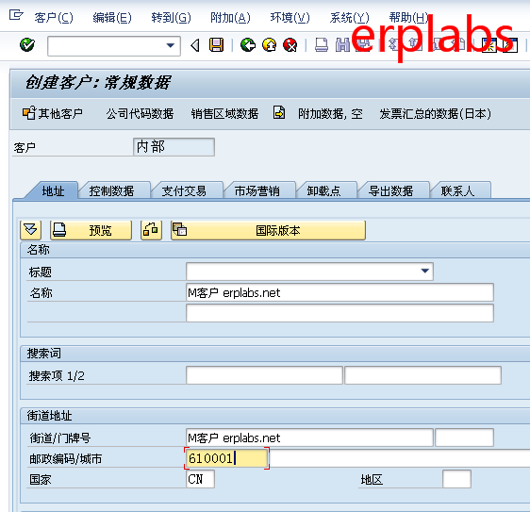Screen dimensions: 530x512
Task: Open 销售区域数据 from the application toolbar
Action: [x=224, y=113]
